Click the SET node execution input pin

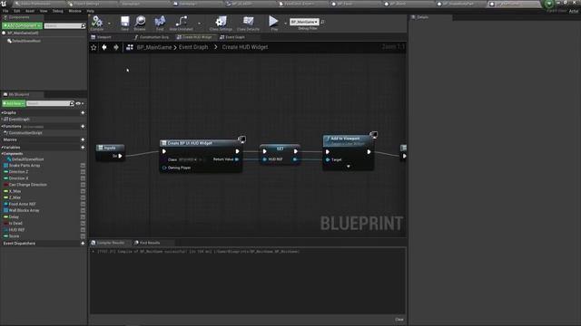[264, 151]
